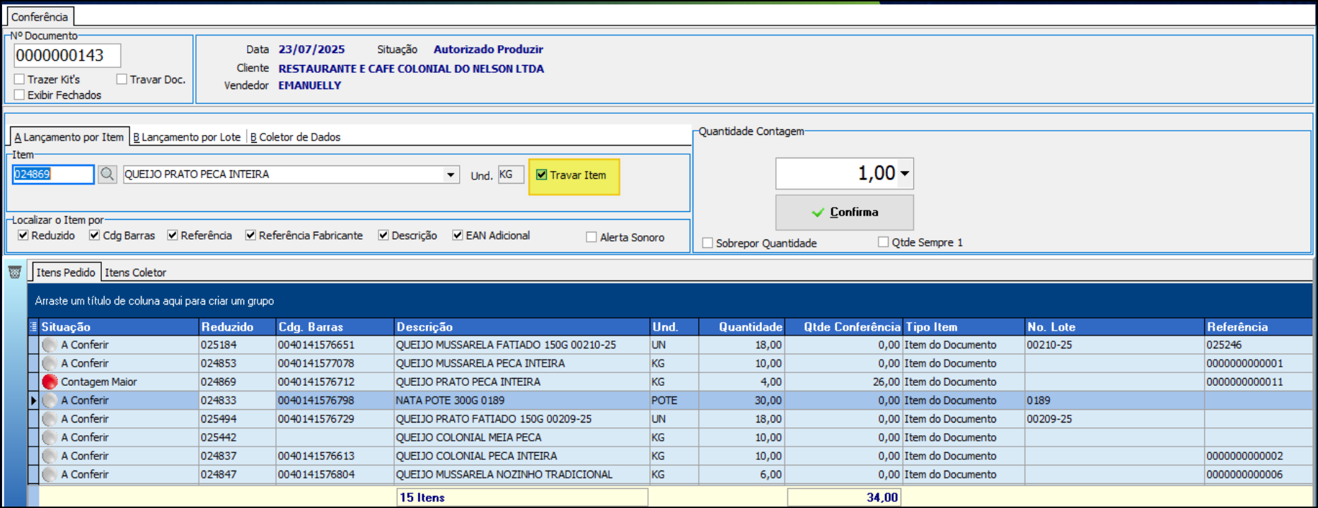1318x508 pixels.
Task: Click the 34,00 total footer value
Action: tap(844, 497)
